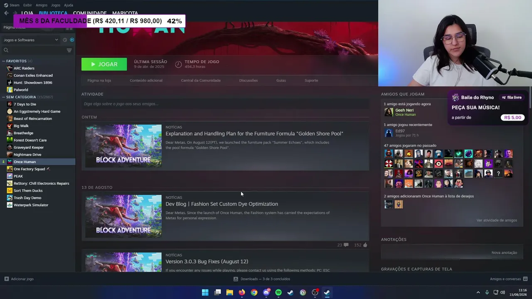Image resolution: width=532 pixels, height=299 pixels.
Task: Click the ARC Raiders game icon
Action: 10,68
